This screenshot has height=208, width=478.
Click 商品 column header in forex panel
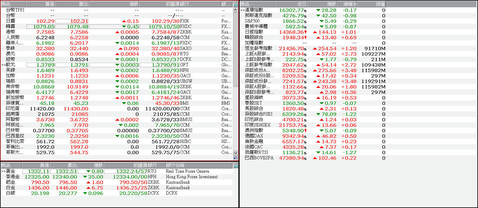(x=13, y=4)
